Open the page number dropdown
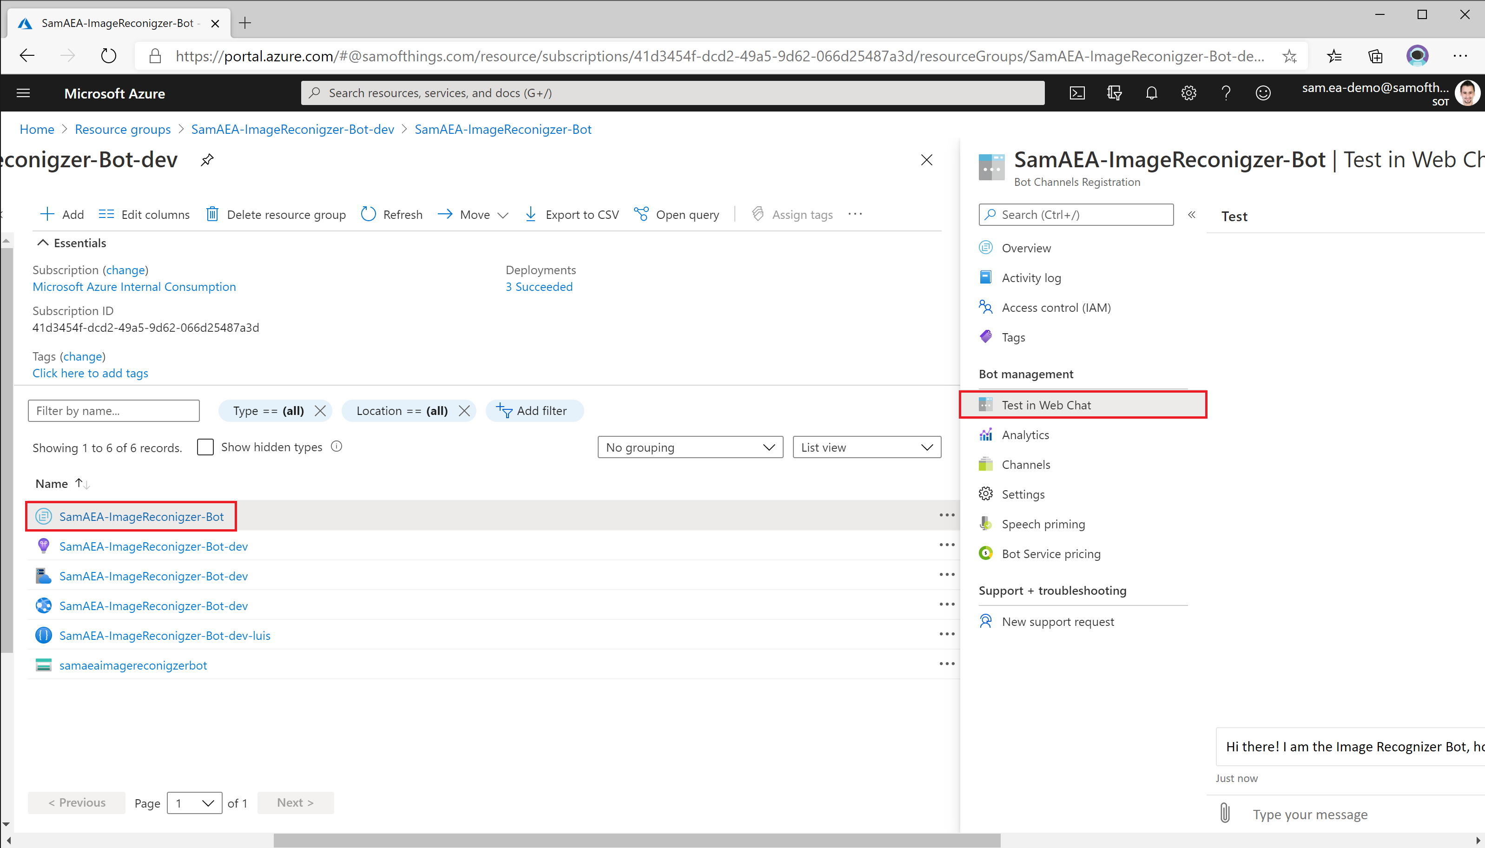Screen dimensions: 1485x848 point(195,802)
